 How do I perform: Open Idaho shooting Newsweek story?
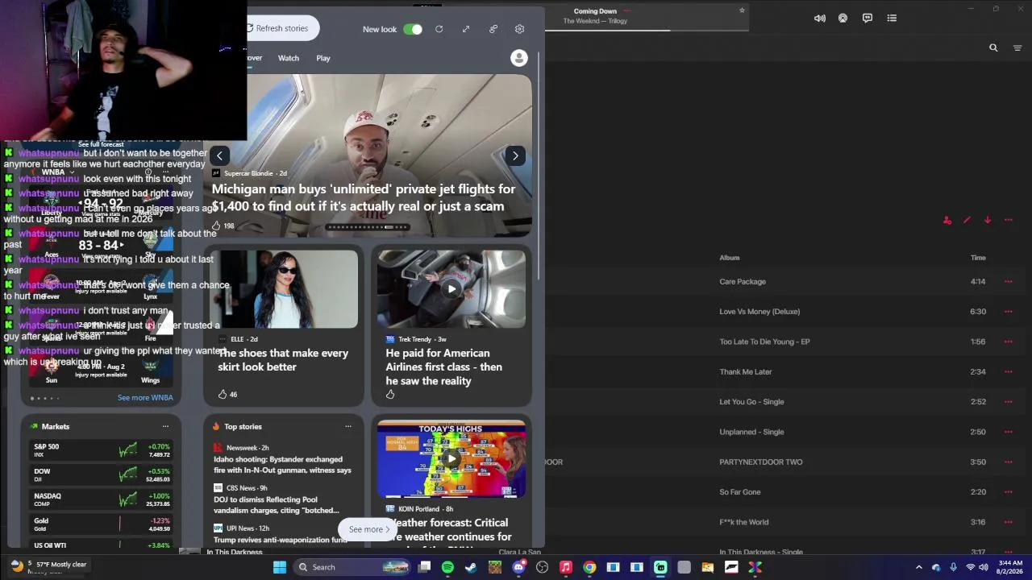[x=282, y=465]
